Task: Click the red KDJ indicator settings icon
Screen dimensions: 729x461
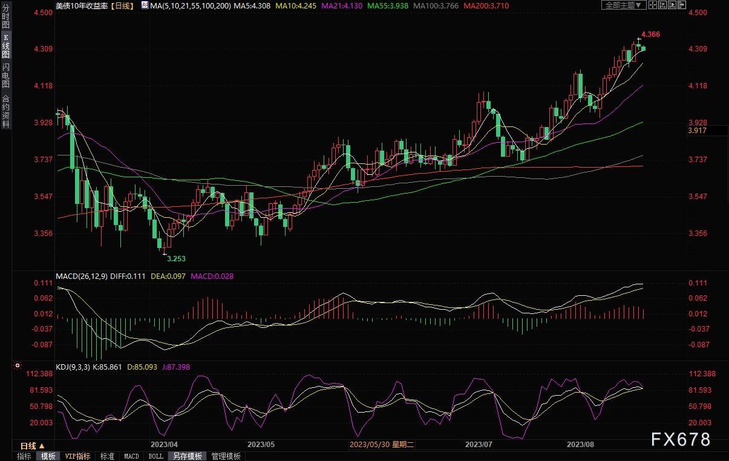Action: point(17,365)
